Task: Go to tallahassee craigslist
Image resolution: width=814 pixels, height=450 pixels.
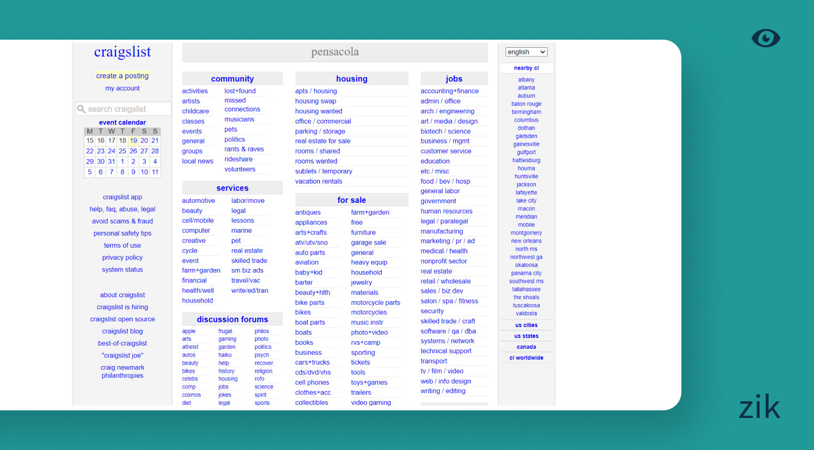Action: coord(526,289)
